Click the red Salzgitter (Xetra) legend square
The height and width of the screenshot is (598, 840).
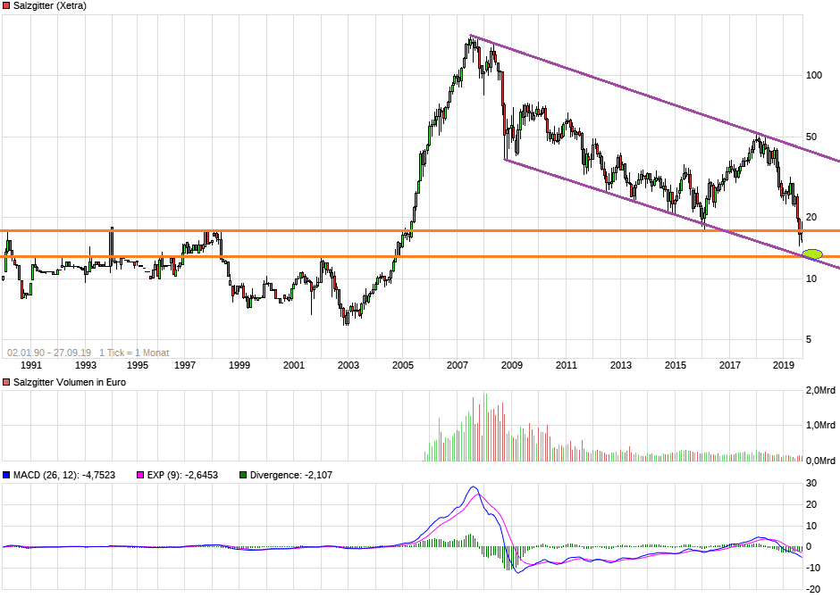(x=6, y=5)
